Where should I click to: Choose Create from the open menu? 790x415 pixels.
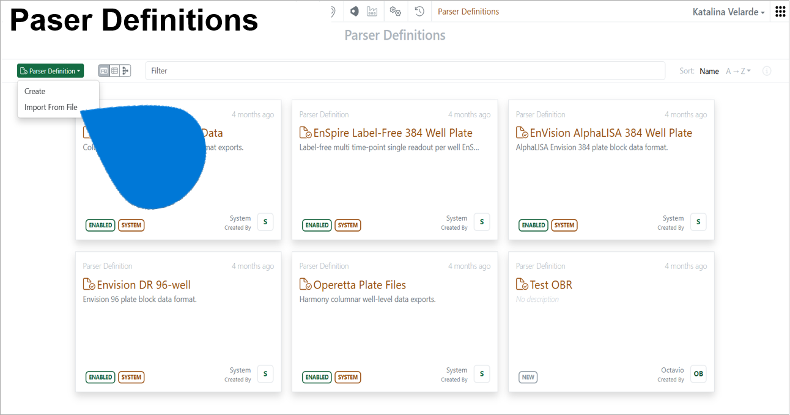click(34, 91)
